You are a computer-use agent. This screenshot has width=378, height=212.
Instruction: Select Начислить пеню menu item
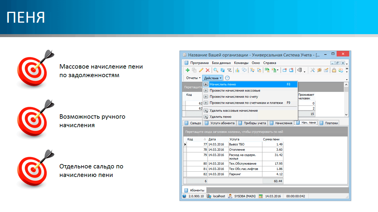click(x=250, y=84)
